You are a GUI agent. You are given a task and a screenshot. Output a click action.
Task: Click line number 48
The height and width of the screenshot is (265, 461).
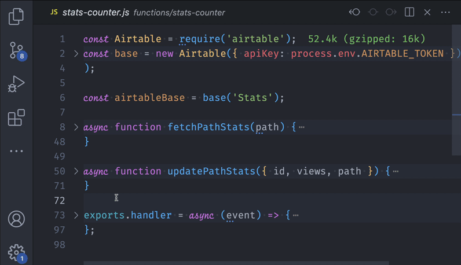(60, 142)
